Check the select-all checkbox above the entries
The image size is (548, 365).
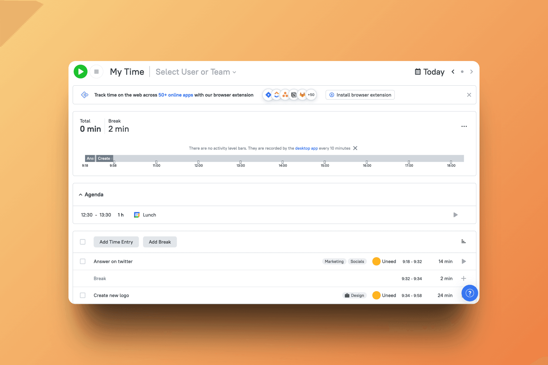(x=83, y=242)
